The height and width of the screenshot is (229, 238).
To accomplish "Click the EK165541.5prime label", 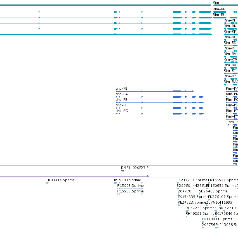I will pos(223,180).
